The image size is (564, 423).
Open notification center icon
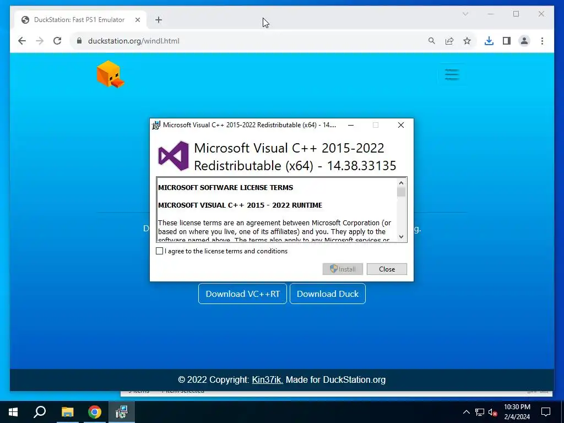tap(546, 412)
